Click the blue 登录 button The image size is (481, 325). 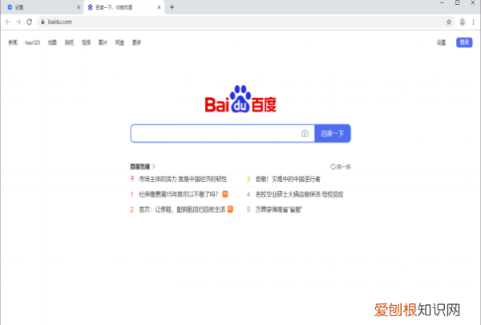click(464, 42)
